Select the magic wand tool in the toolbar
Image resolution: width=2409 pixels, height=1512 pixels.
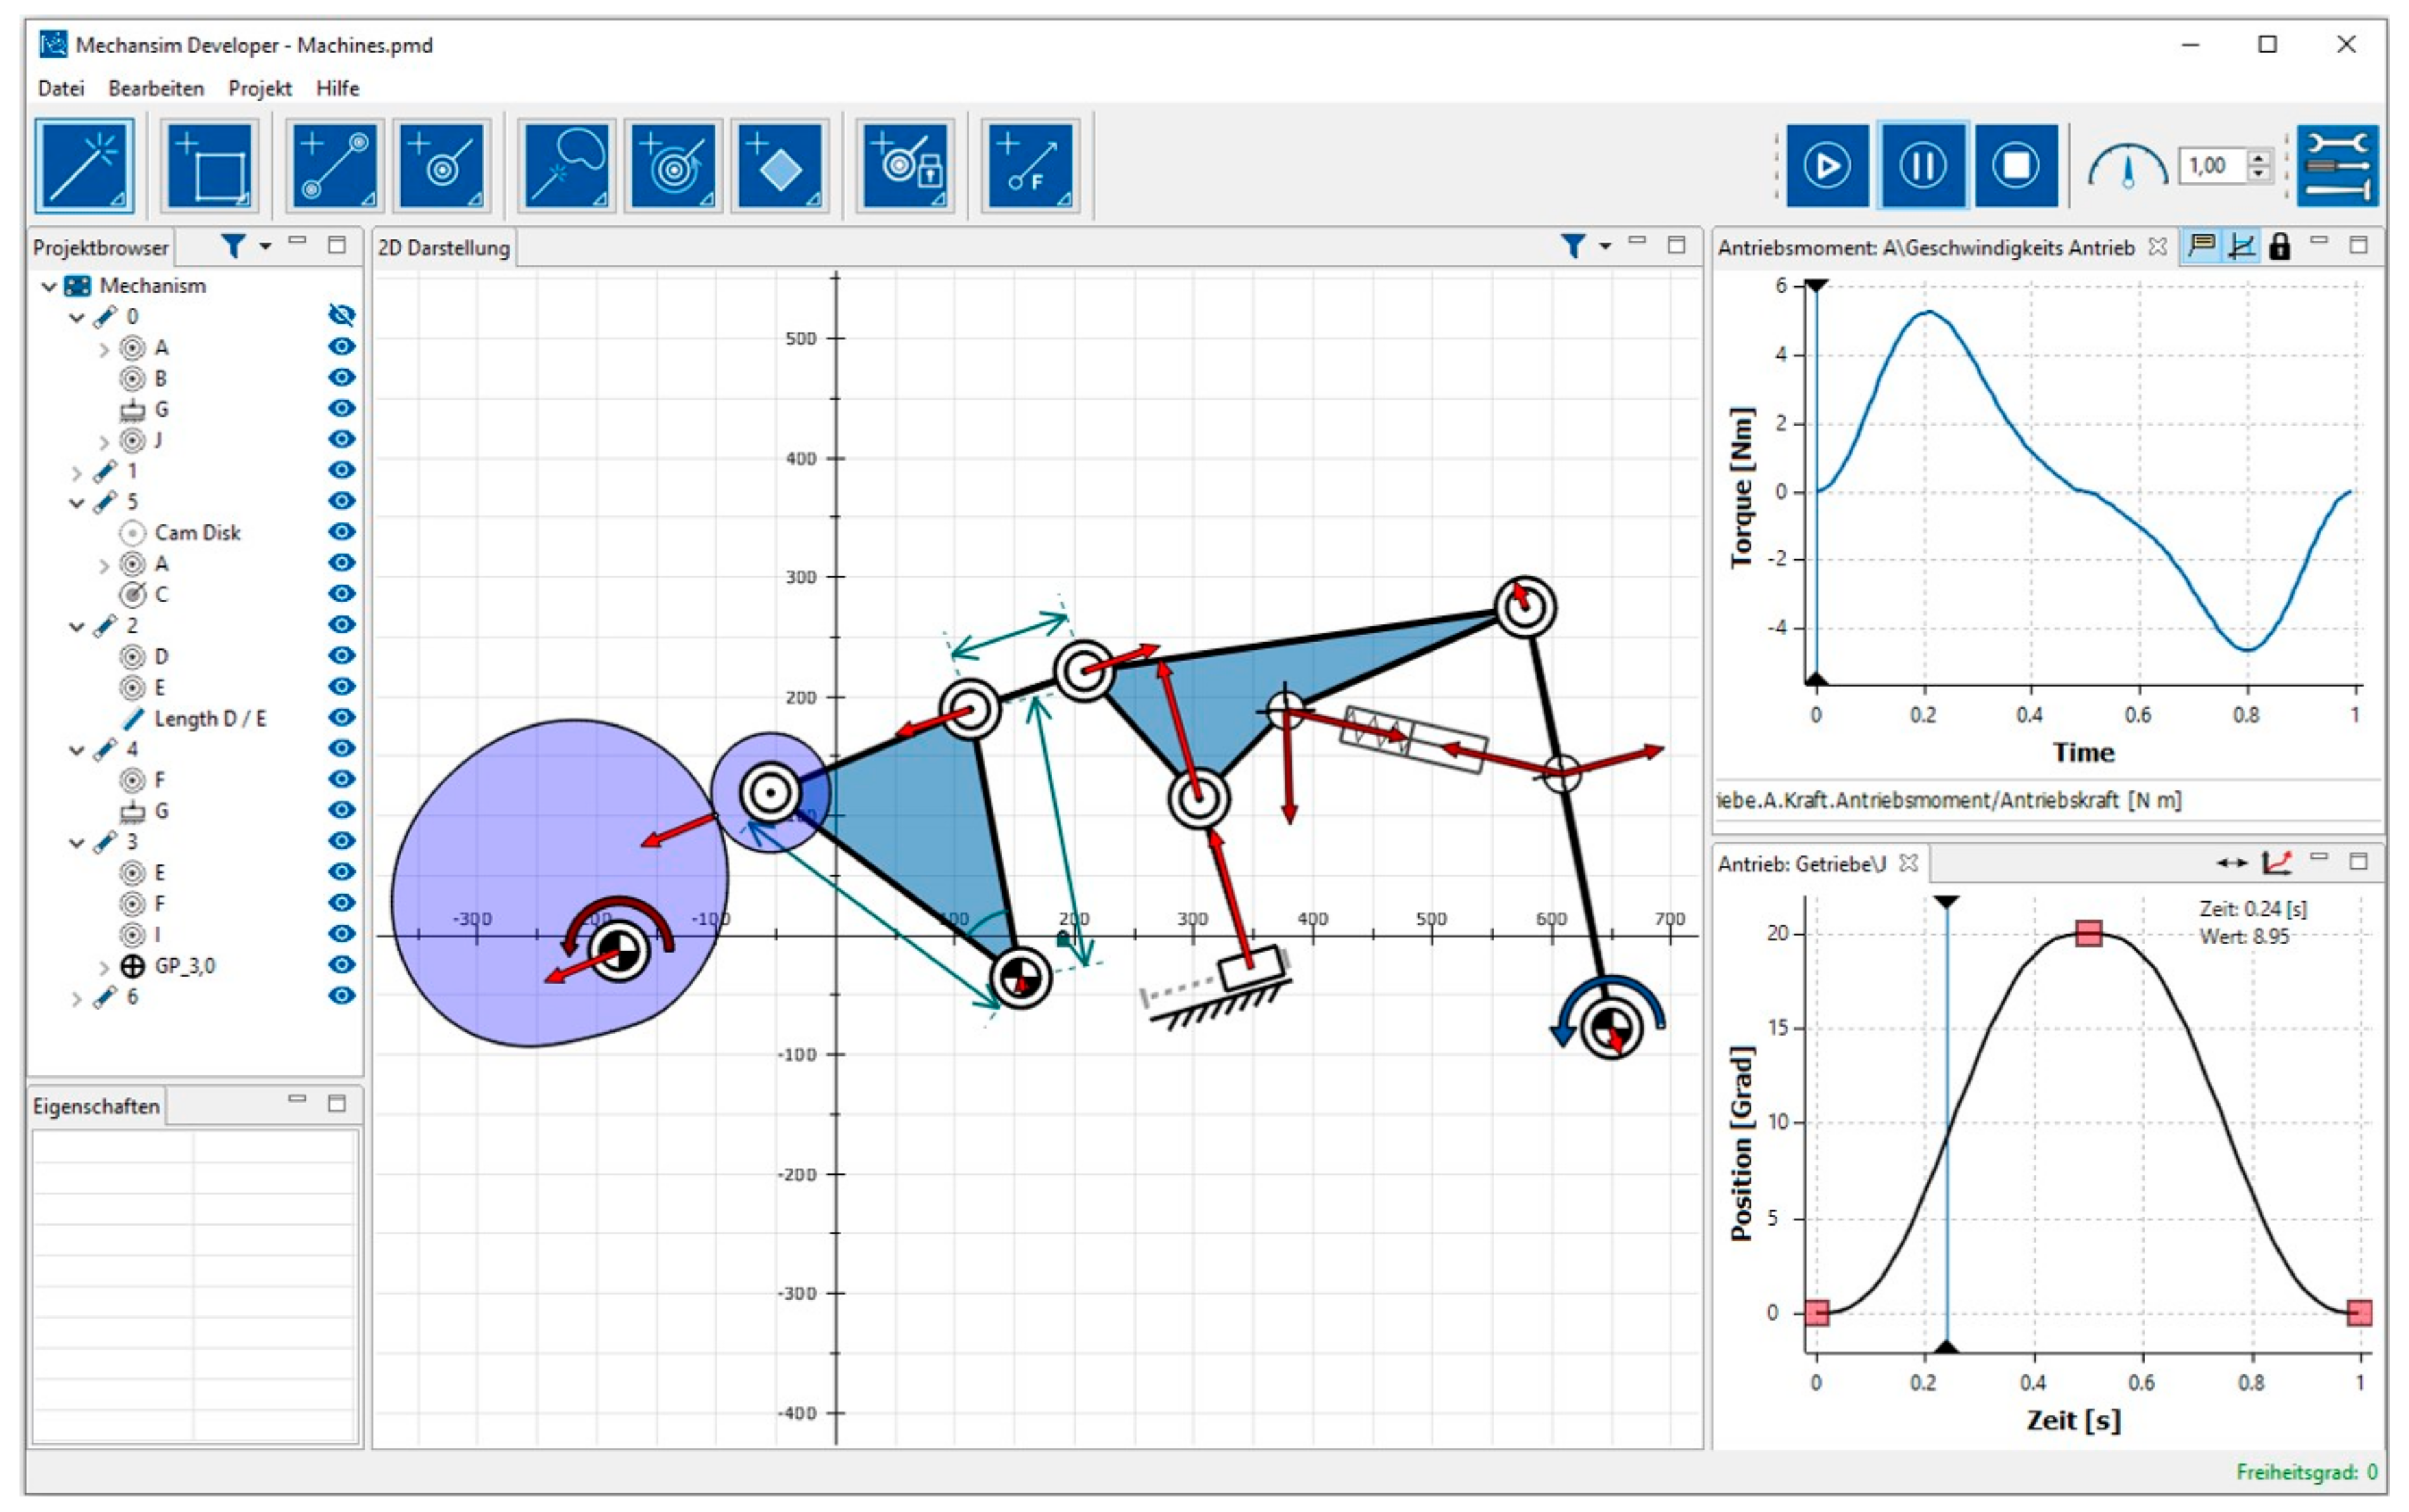(84, 165)
